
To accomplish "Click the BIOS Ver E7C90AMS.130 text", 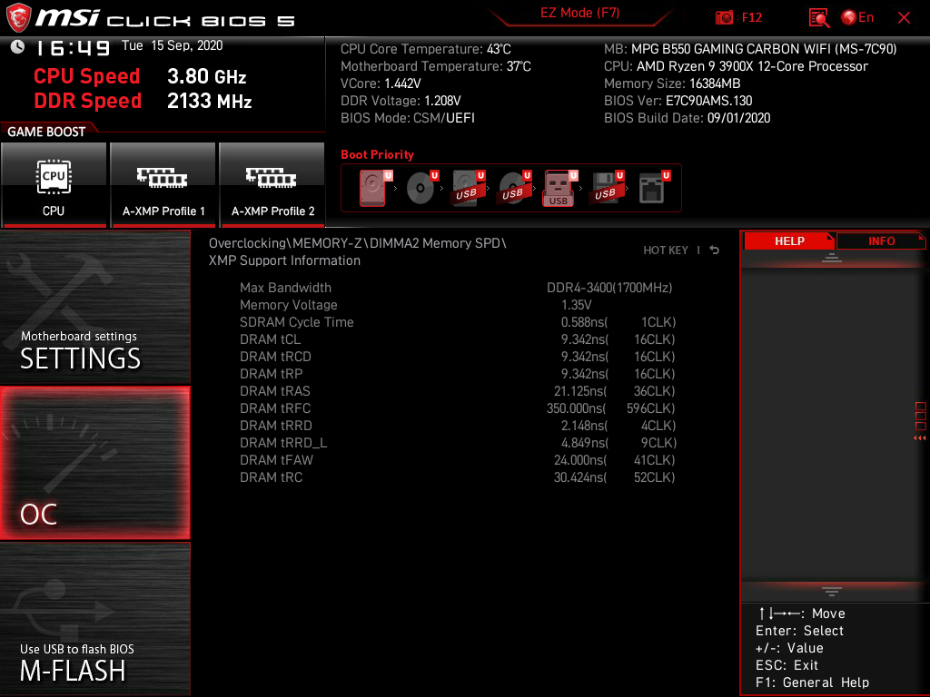I will click(678, 101).
